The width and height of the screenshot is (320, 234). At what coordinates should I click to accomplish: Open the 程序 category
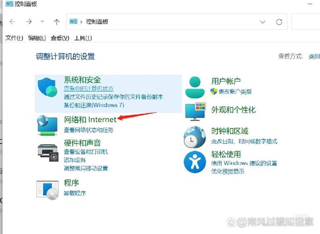coord(71,183)
